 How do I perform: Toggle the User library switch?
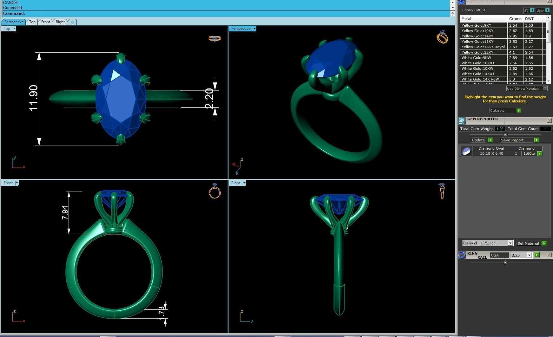tap(543, 10)
